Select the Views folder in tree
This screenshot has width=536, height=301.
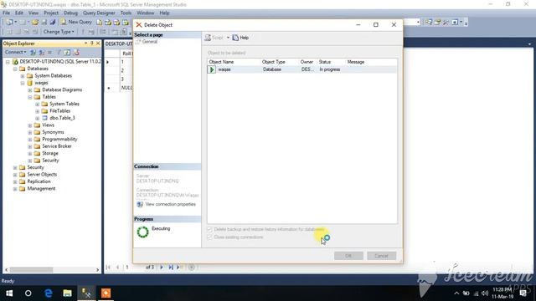48,125
